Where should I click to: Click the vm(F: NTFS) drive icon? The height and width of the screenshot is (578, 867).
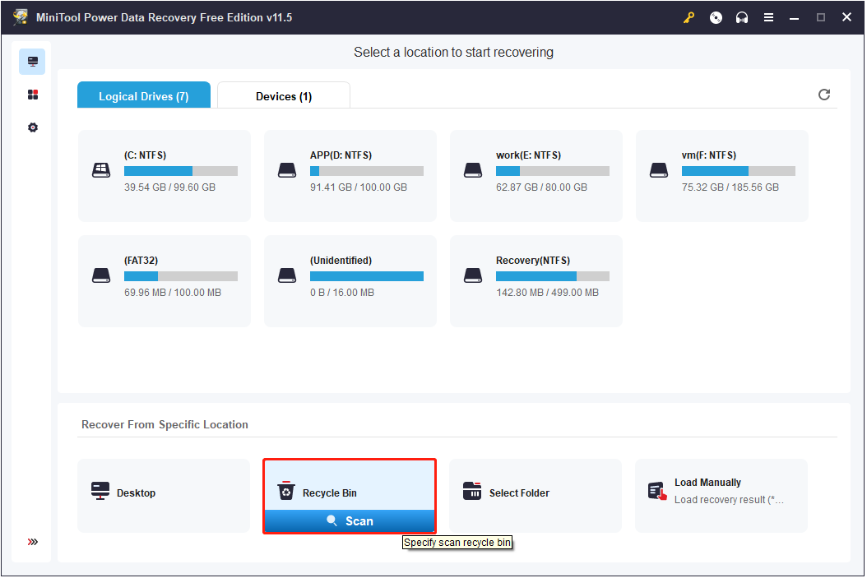[659, 170]
